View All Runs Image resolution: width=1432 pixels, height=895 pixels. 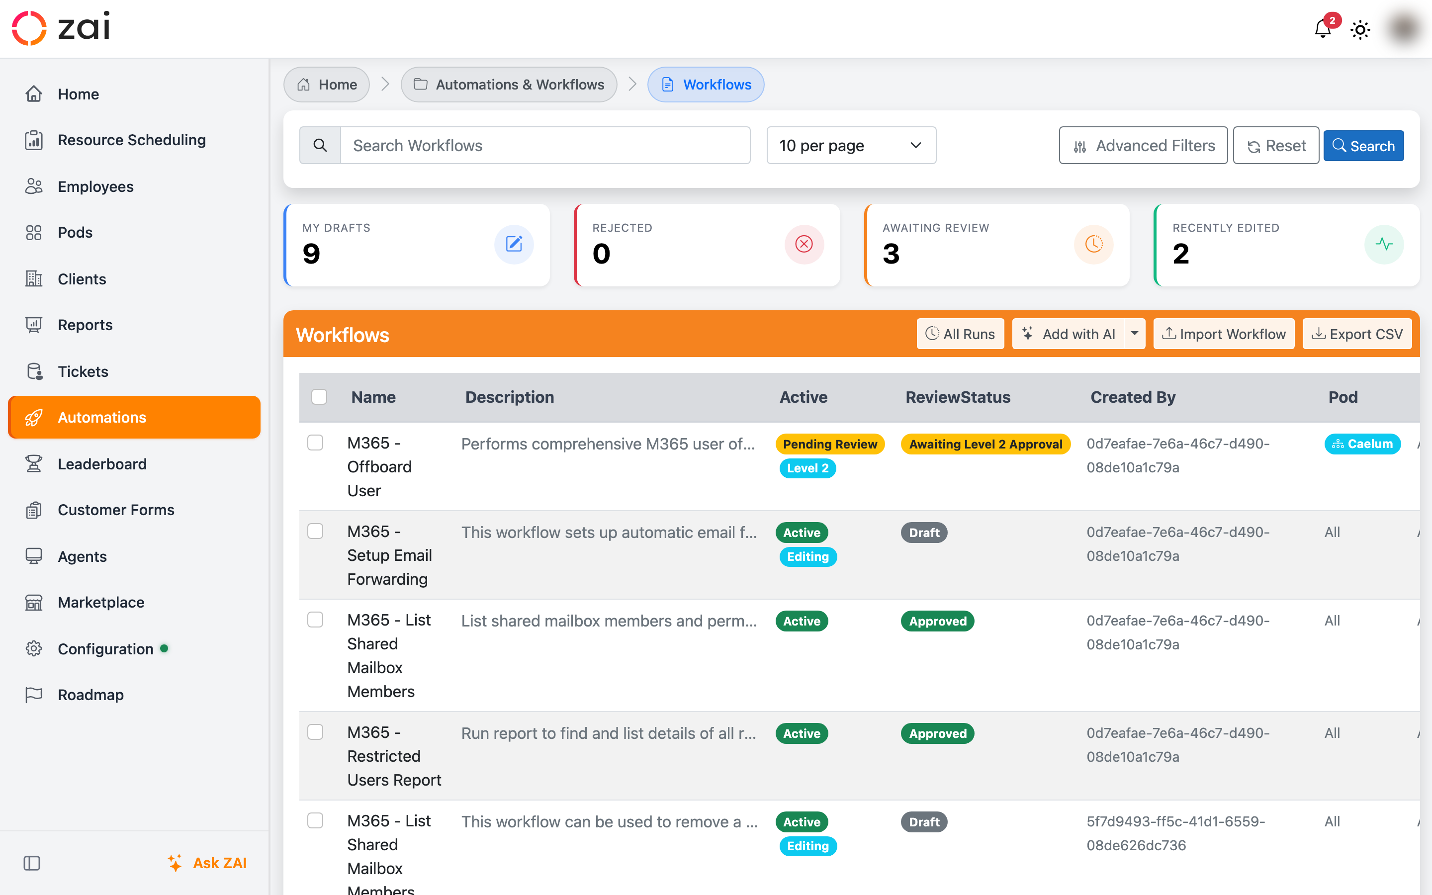pyautogui.click(x=960, y=334)
